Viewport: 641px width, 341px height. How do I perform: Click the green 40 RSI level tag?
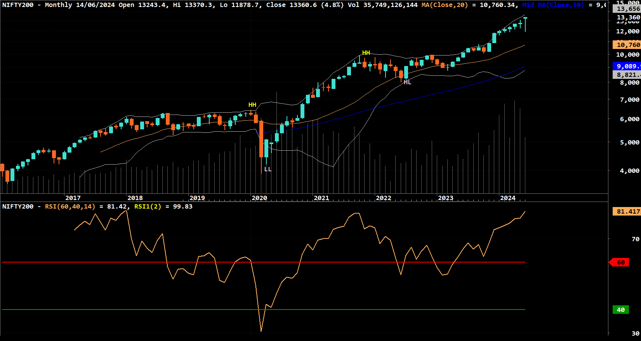pyautogui.click(x=620, y=310)
